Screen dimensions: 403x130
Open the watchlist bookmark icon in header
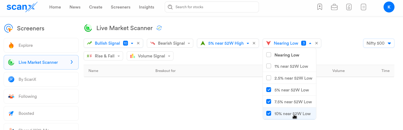319,7
